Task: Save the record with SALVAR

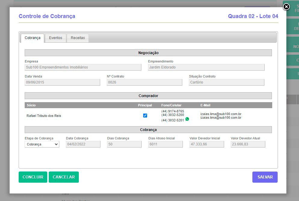Action: click(265, 177)
